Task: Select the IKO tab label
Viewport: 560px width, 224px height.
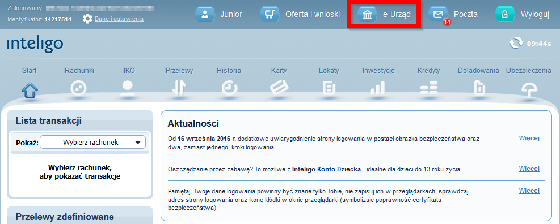Action: tap(129, 71)
